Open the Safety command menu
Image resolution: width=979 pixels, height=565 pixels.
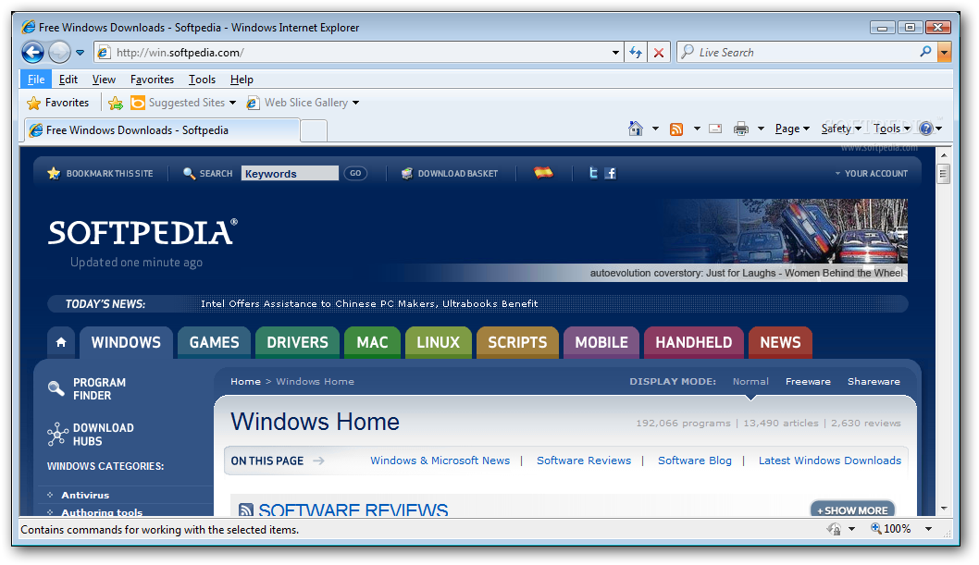point(841,129)
